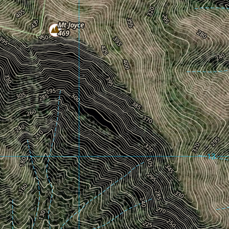Click the 250 contour elevation label
This screenshot has height=229, width=229.
pos(171,223)
